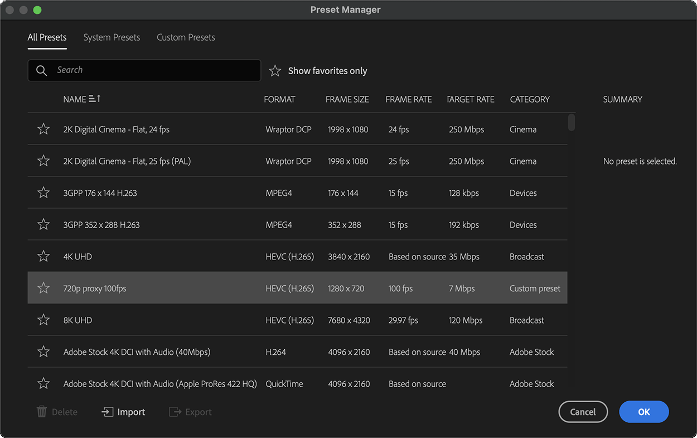The width and height of the screenshot is (697, 438).
Task: Toggle the NAME column sort order icon
Action: pyautogui.click(x=95, y=99)
